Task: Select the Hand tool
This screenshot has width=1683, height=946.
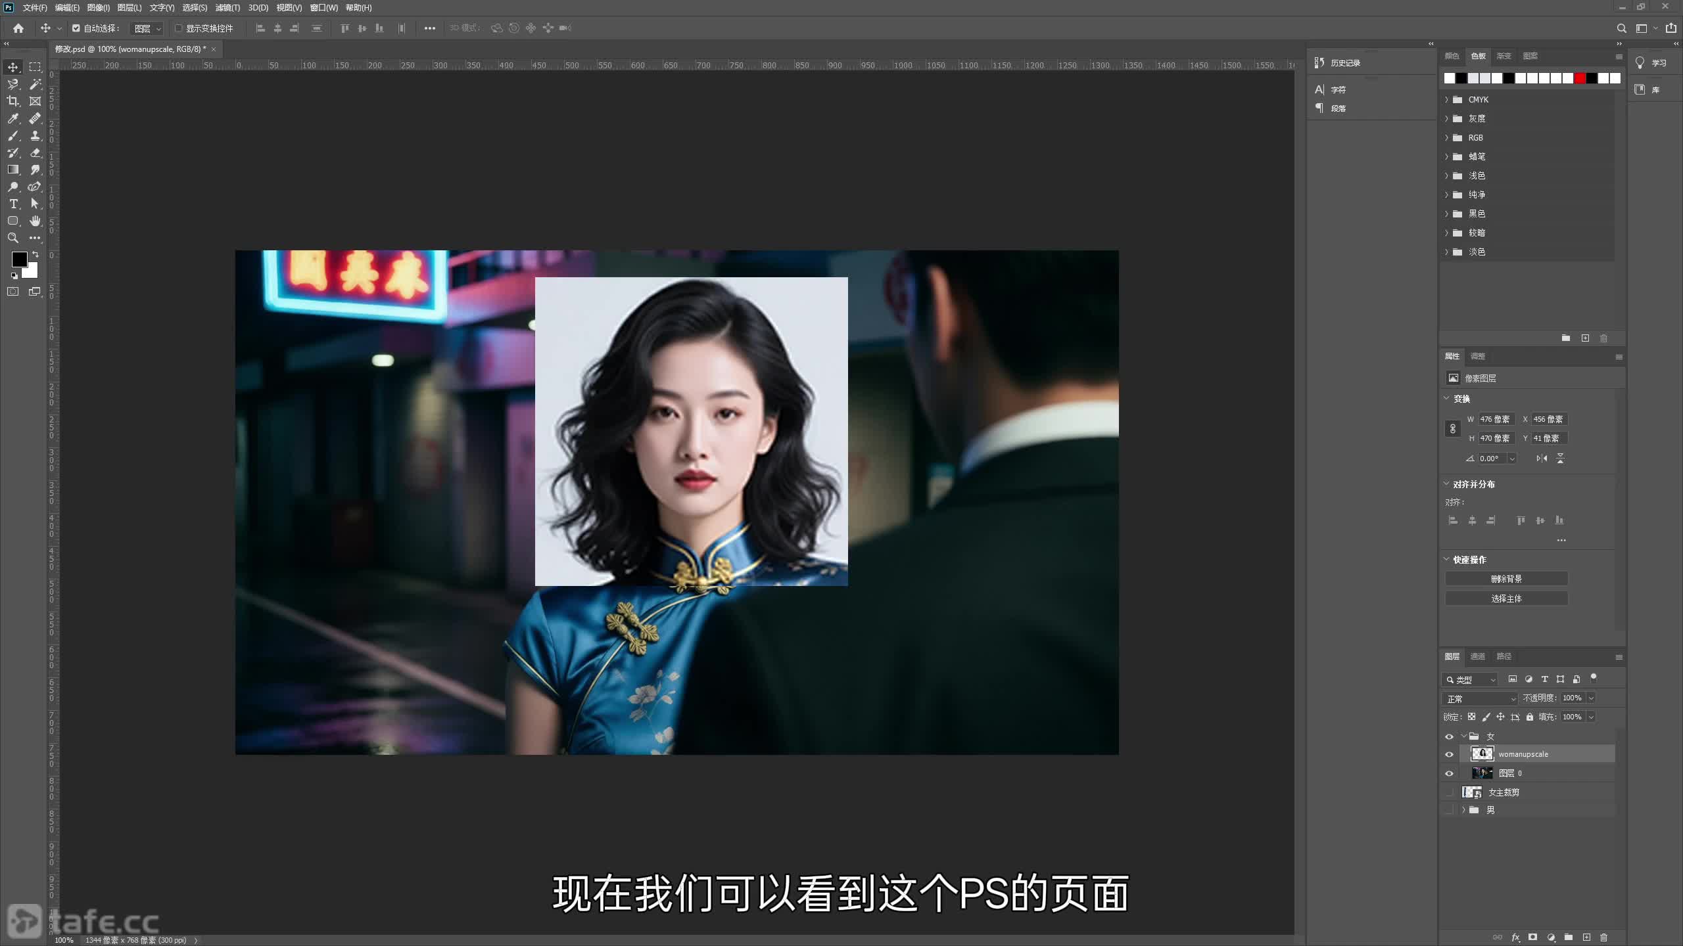Action: (35, 221)
